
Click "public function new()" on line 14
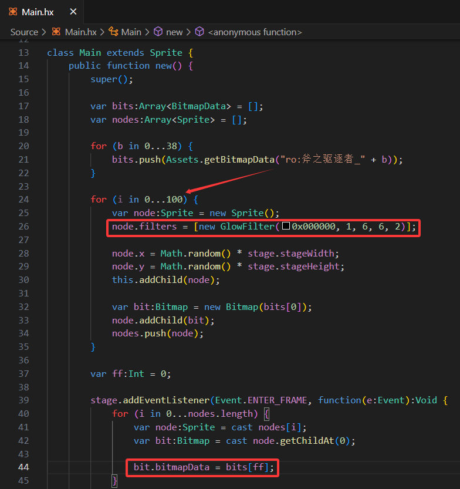126,66
